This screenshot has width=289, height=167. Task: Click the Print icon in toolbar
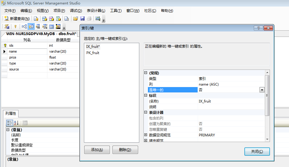pyautogui.click(x=89, y=18)
